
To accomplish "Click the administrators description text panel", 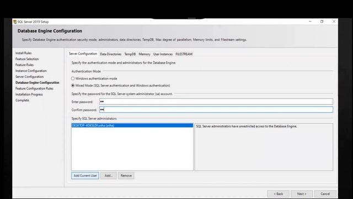I will [264, 147].
